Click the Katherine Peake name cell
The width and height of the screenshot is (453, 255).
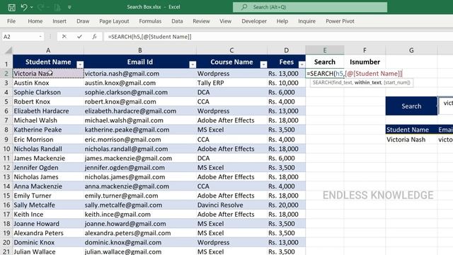[x=48, y=130]
